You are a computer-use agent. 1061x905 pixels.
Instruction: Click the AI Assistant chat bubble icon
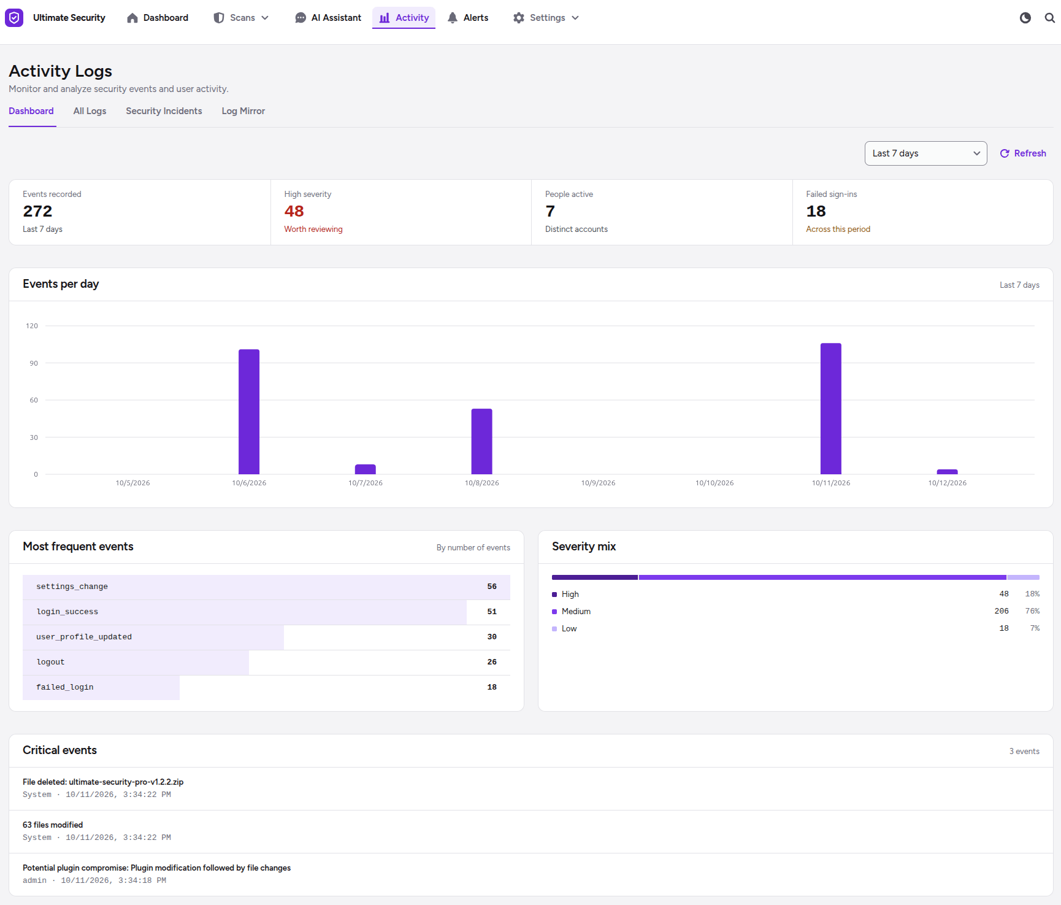(x=301, y=18)
